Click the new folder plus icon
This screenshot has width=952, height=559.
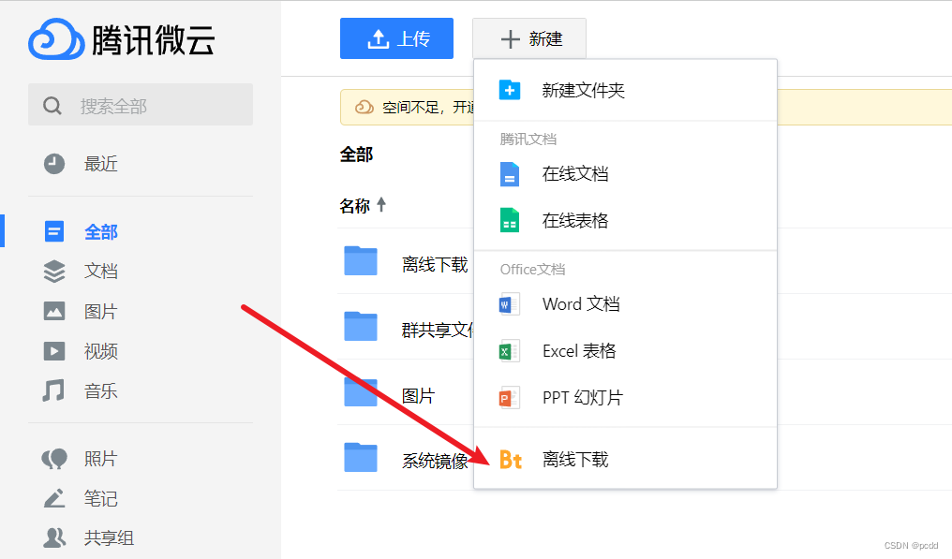pyautogui.click(x=510, y=91)
